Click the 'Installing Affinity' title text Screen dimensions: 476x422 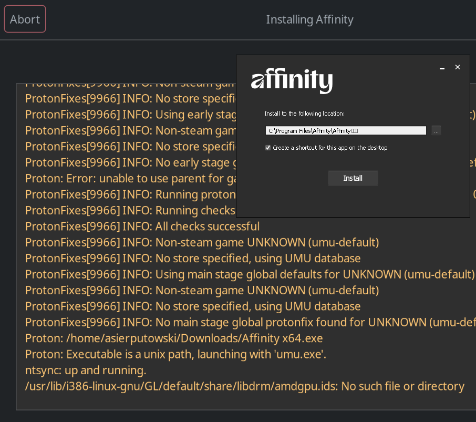pyautogui.click(x=309, y=19)
